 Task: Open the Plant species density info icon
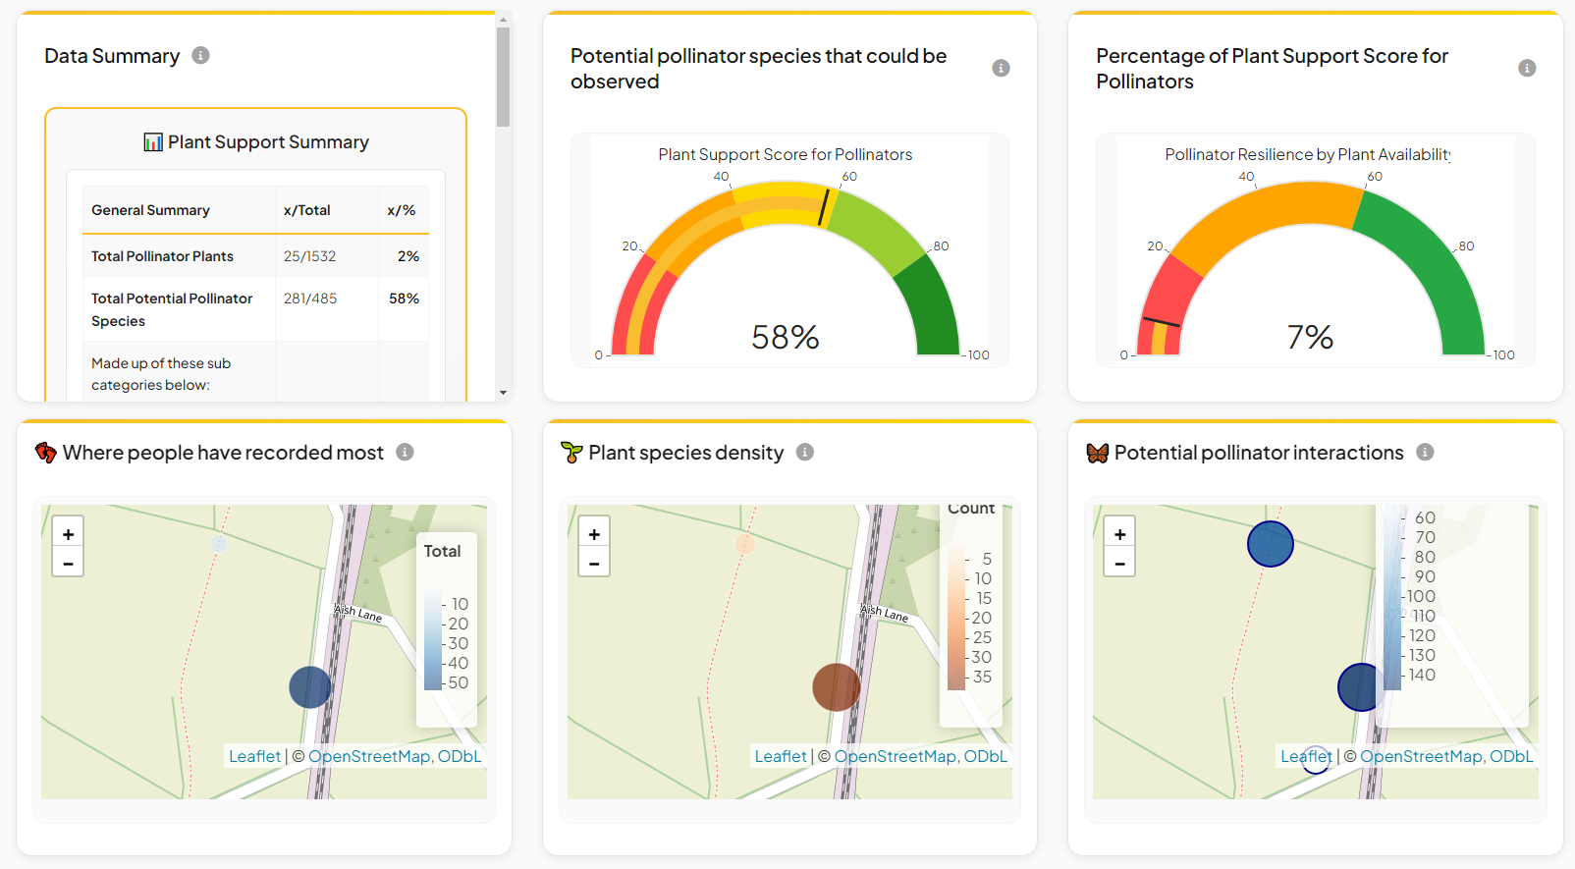click(804, 452)
